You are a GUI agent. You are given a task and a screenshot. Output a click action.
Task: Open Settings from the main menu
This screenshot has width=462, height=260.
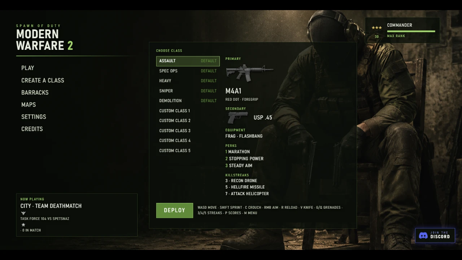pos(34,117)
